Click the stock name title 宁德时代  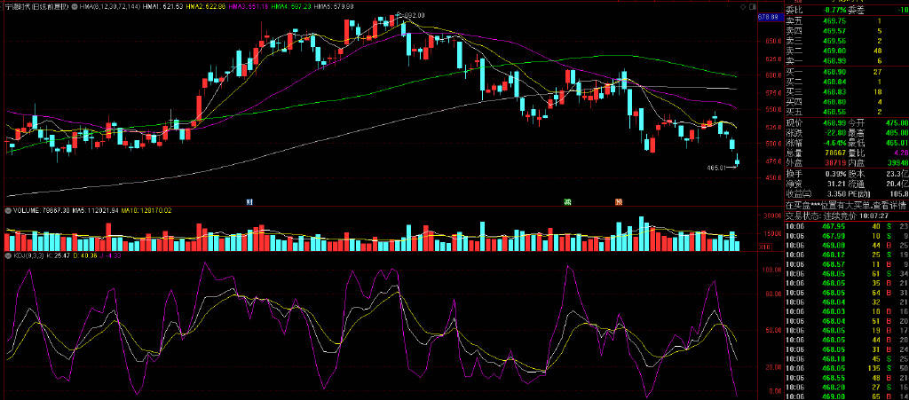[x=20, y=5]
